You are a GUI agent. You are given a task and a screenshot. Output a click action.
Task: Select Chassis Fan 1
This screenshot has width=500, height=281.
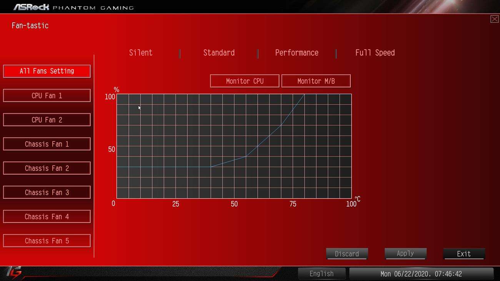click(47, 144)
